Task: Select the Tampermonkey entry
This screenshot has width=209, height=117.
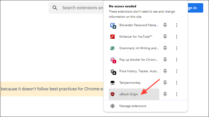Action: tap(134, 83)
